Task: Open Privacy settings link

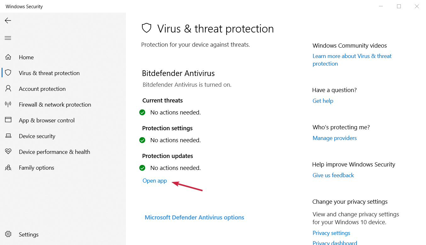Action: 331,233
